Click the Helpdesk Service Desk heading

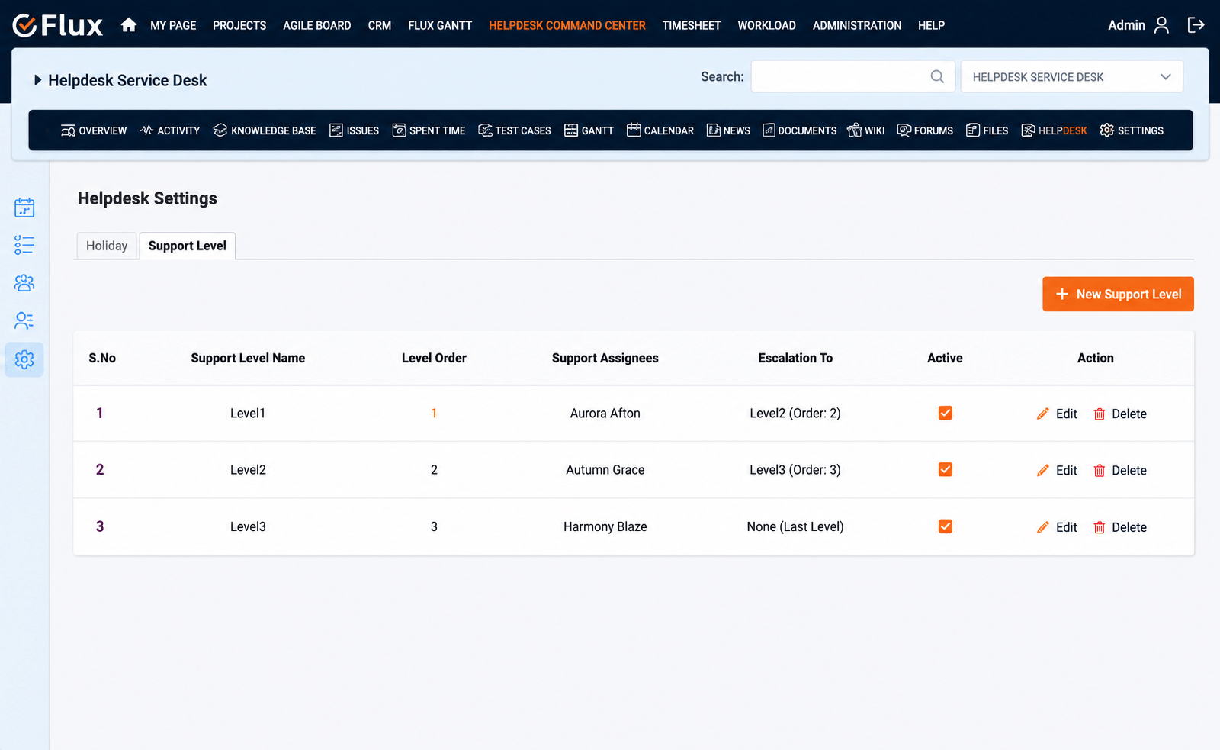coord(127,80)
